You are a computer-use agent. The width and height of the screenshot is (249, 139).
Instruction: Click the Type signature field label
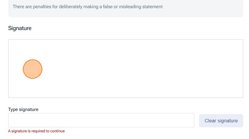coord(23,110)
